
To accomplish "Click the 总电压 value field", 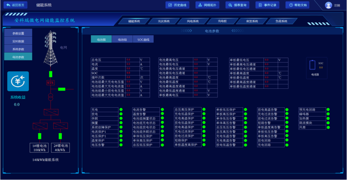I will [x=132, y=60].
